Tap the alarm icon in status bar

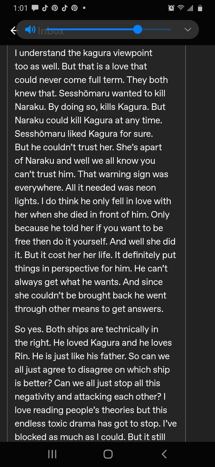tap(171, 9)
